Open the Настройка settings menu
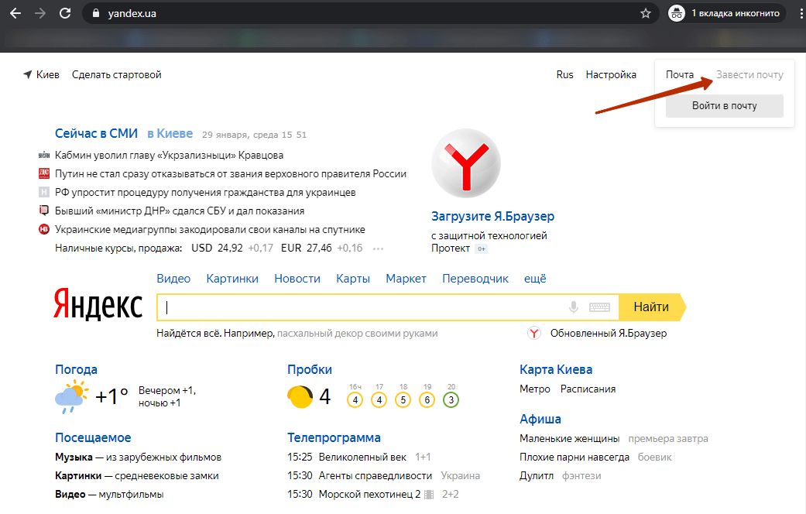Image resolution: width=806 pixels, height=514 pixels. tap(611, 74)
